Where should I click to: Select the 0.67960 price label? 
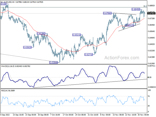pyautogui.click(x=107, y=13)
